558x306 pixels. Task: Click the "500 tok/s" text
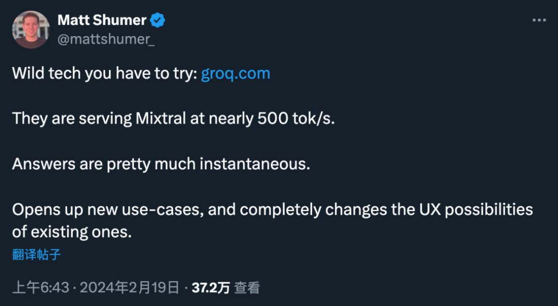[x=294, y=119]
